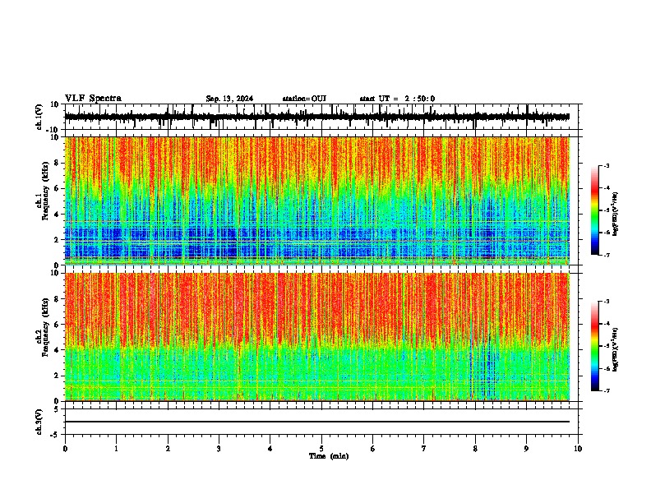The image size is (651, 503).
Task: Click the '-7' label on ch.2 color bar
Action: (x=606, y=390)
